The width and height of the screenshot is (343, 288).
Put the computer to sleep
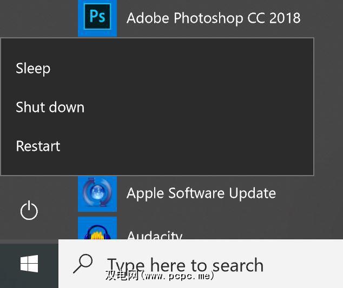pos(33,68)
